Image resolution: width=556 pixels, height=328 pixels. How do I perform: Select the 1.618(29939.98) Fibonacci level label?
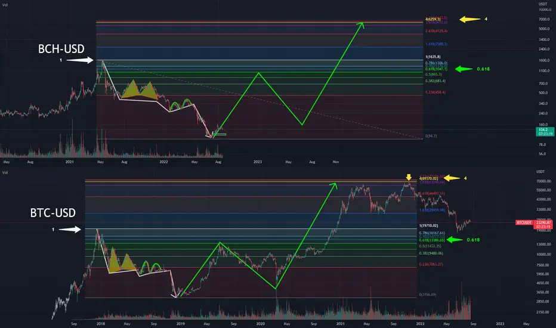coord(432,211)
